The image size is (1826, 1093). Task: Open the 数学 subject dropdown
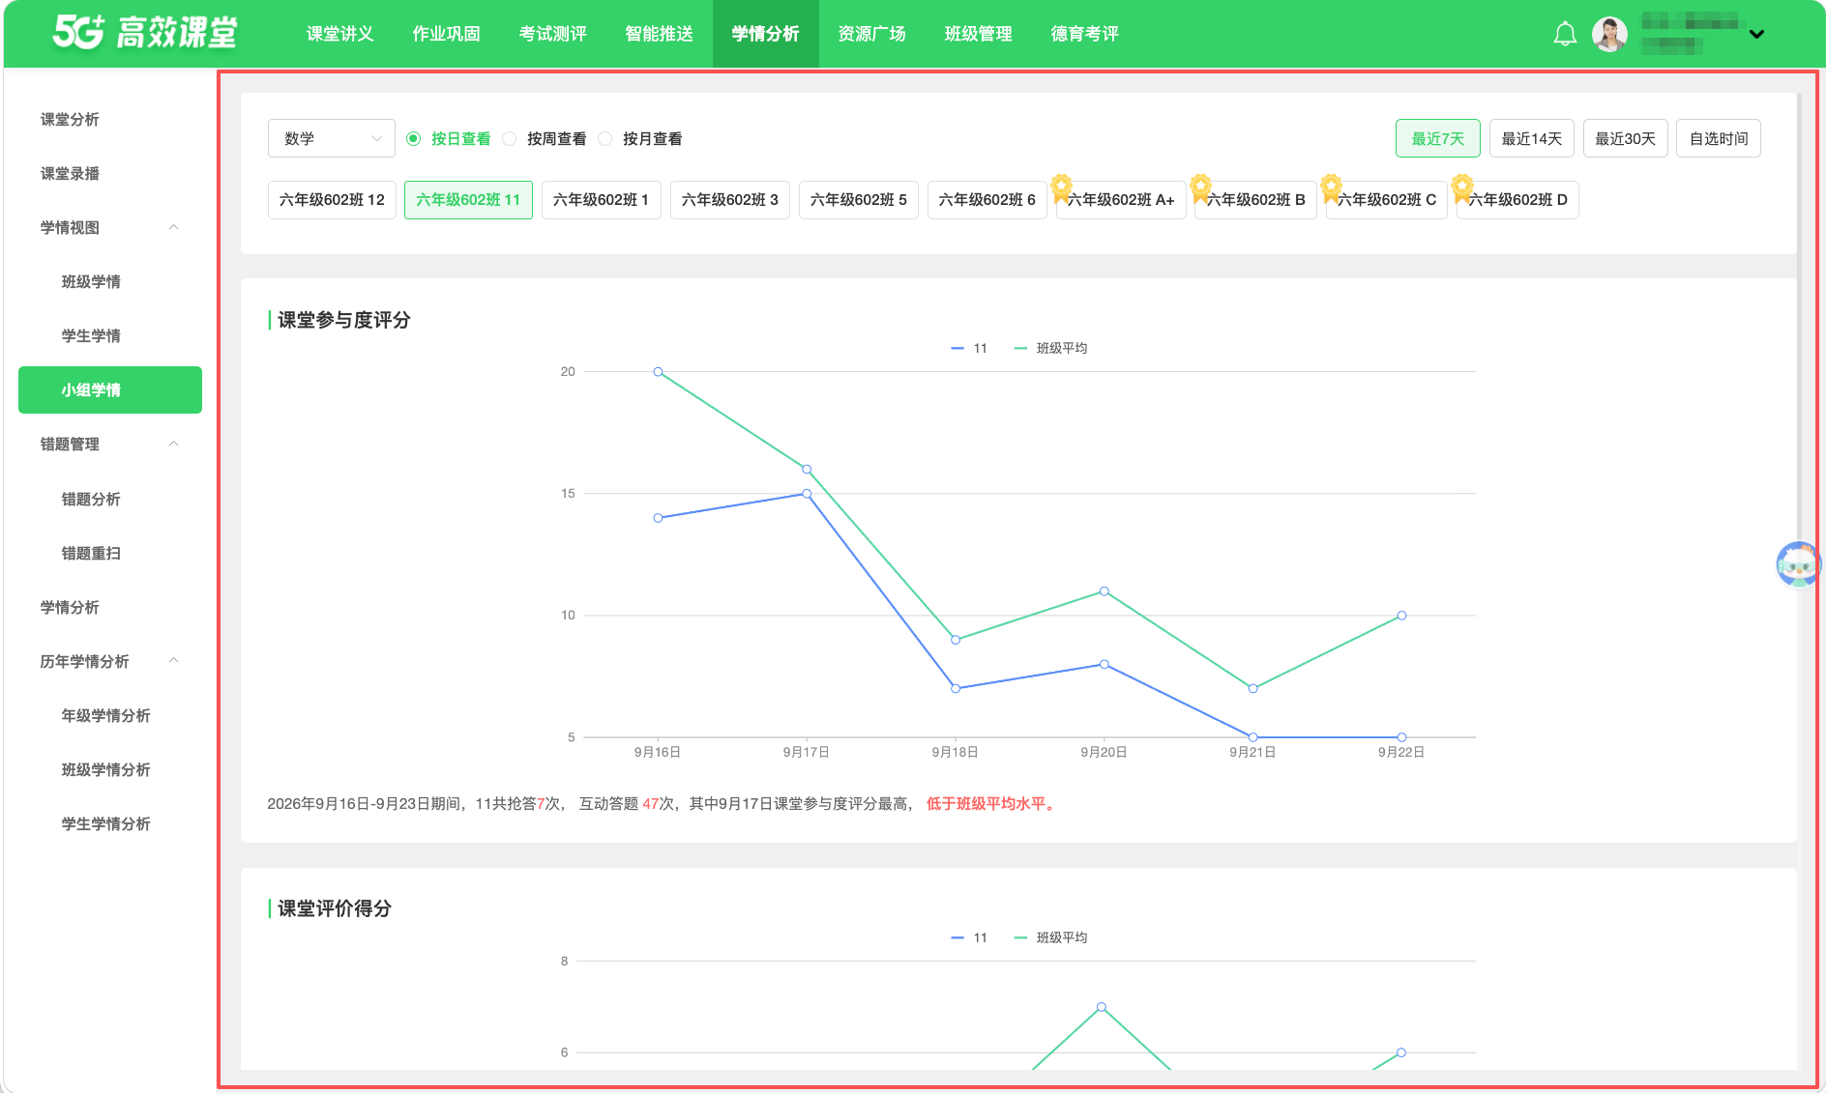click(x=332, y=138)
